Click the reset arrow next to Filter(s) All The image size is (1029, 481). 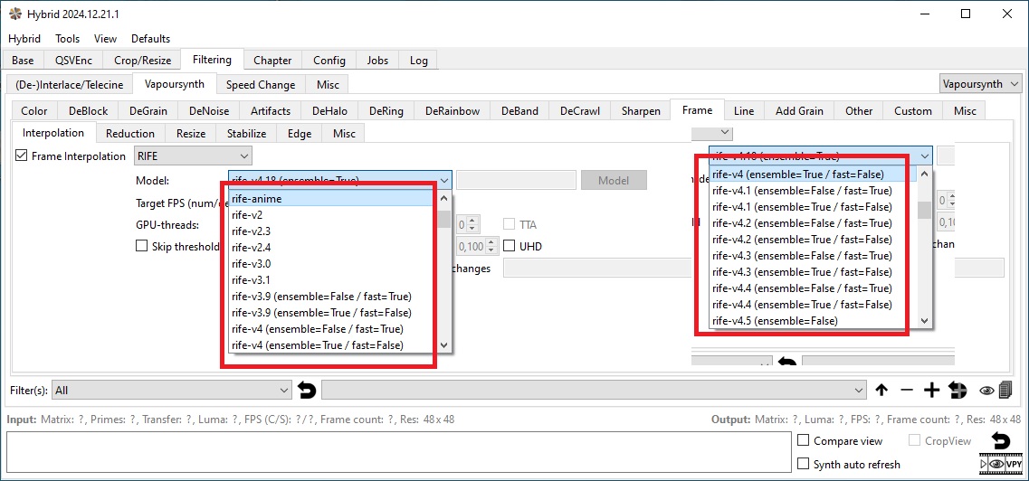pos(307,391)
